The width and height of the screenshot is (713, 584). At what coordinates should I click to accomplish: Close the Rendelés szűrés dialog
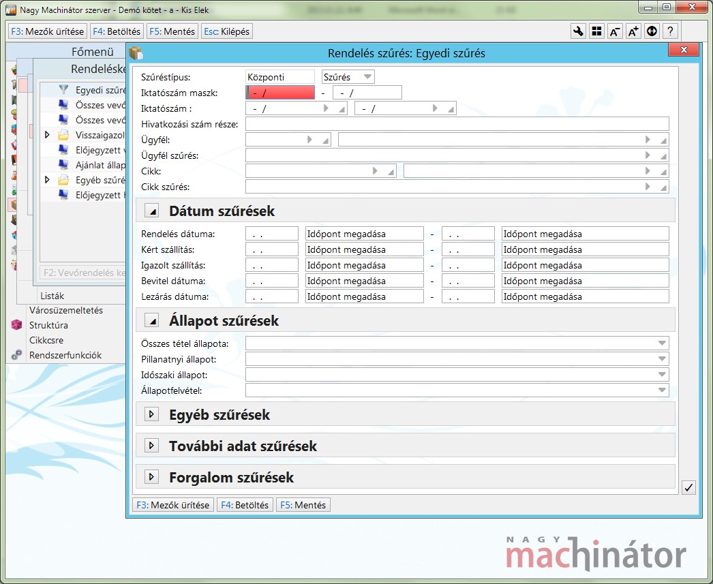684,50
